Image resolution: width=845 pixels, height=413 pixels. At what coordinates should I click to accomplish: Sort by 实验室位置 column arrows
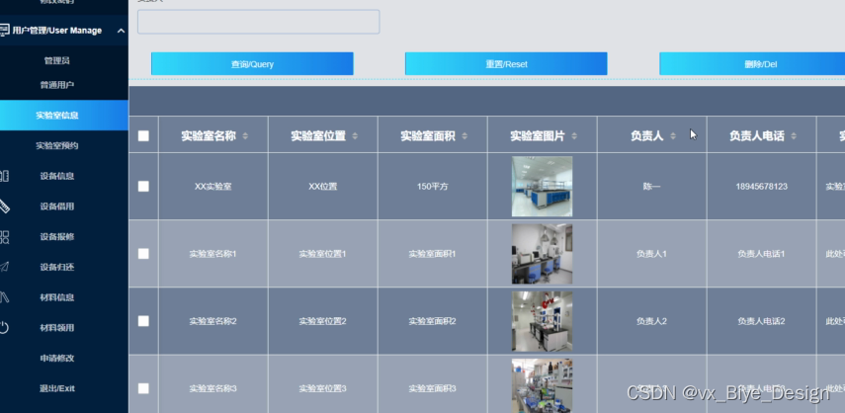[355, 136]
